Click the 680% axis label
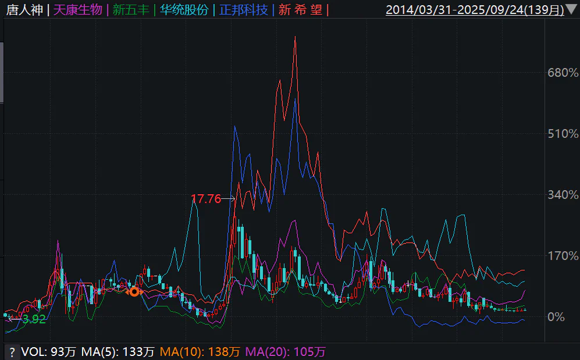 pos(563,73)
